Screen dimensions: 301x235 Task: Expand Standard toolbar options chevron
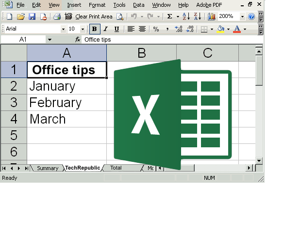pyautogui.click(x=261, y=16)
